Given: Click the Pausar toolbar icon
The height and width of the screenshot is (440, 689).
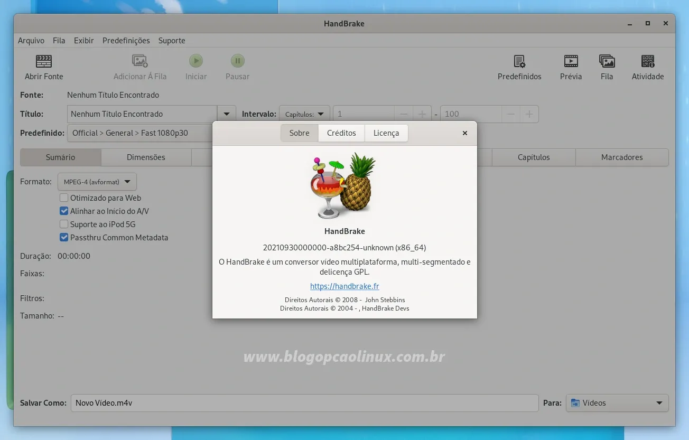Looking at the screenshot, I should 238,61.
